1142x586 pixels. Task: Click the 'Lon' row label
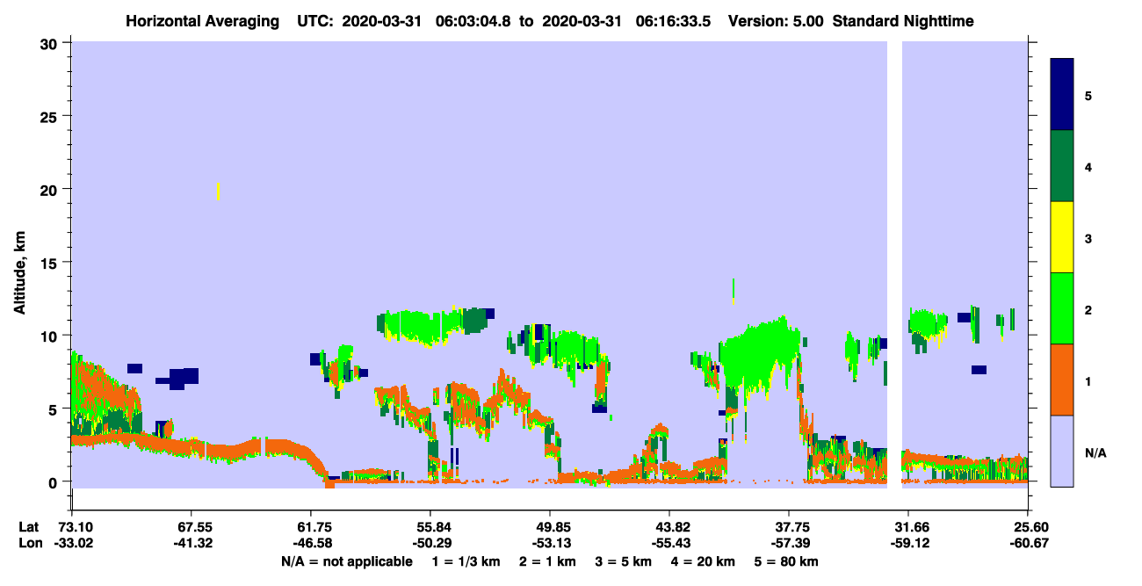(x=29, y=543)
